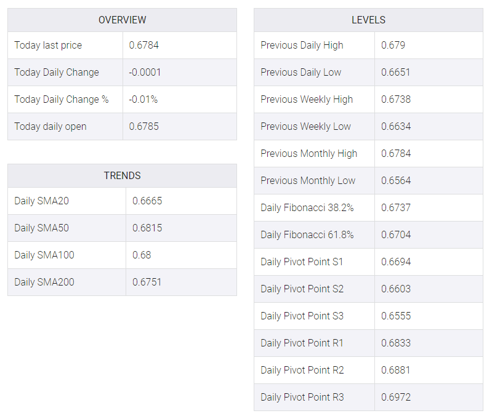Viewport: 492px width, 416px height.
Task: Select Daily Fibonacci 61.8% value 0.6704
Action: click(396, 235)
